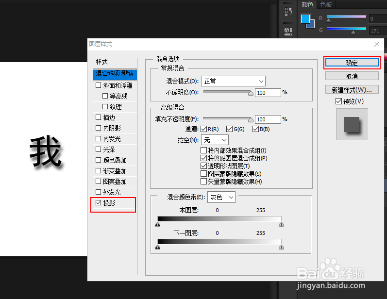The height and width of the screenshot is (299, 387).
Task: Click the G value field in Color panel
Action: point(378,31)
